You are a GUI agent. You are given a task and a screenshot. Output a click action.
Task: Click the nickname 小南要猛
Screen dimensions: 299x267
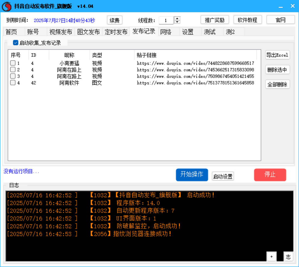point(69,63)
